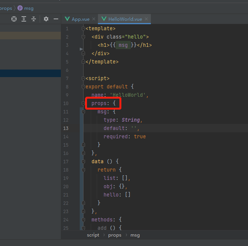Click the fold end marker on line 5
The image size is (248, 246).
click(83, 62)
